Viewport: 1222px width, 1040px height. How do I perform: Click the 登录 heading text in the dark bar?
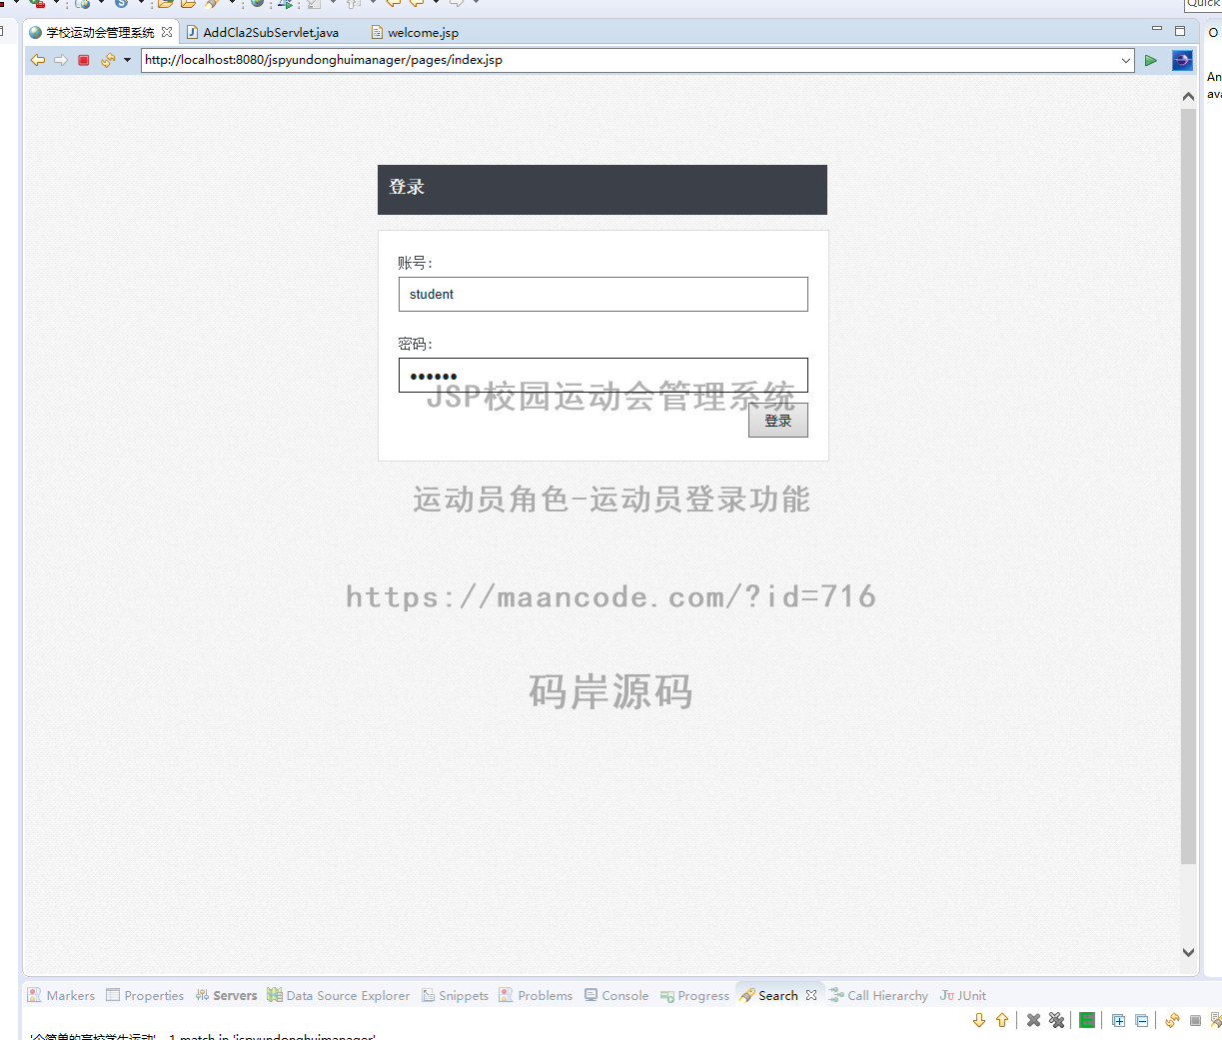coord(407,187)
